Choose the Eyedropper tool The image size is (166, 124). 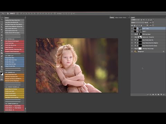[x=2, y=32]
